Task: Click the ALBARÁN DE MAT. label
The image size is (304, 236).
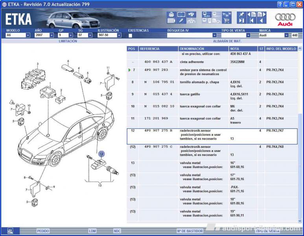Action: [x=227, y=41]
